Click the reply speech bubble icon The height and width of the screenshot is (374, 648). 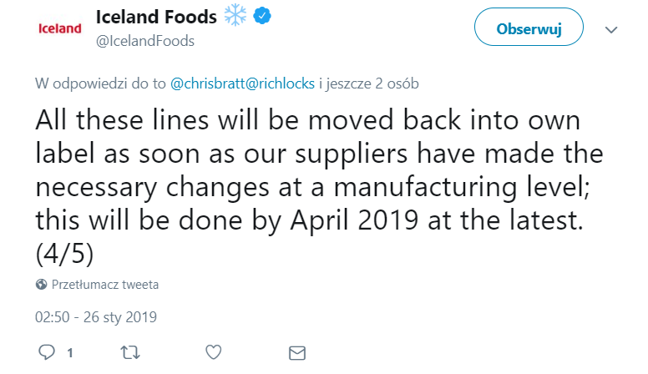coord(48,352)
